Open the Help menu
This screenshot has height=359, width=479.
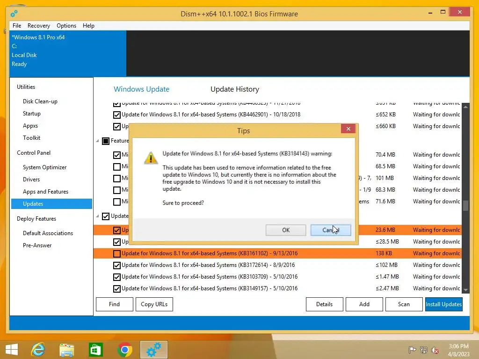[x=88, y=26]
